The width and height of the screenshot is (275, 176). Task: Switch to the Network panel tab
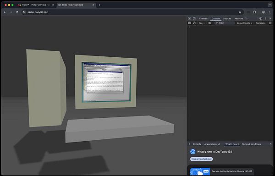click(238, 18)
